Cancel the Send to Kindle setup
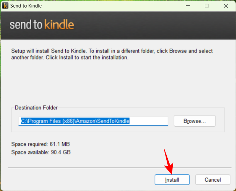The image size is (236, 191). (x=213, y=179)
